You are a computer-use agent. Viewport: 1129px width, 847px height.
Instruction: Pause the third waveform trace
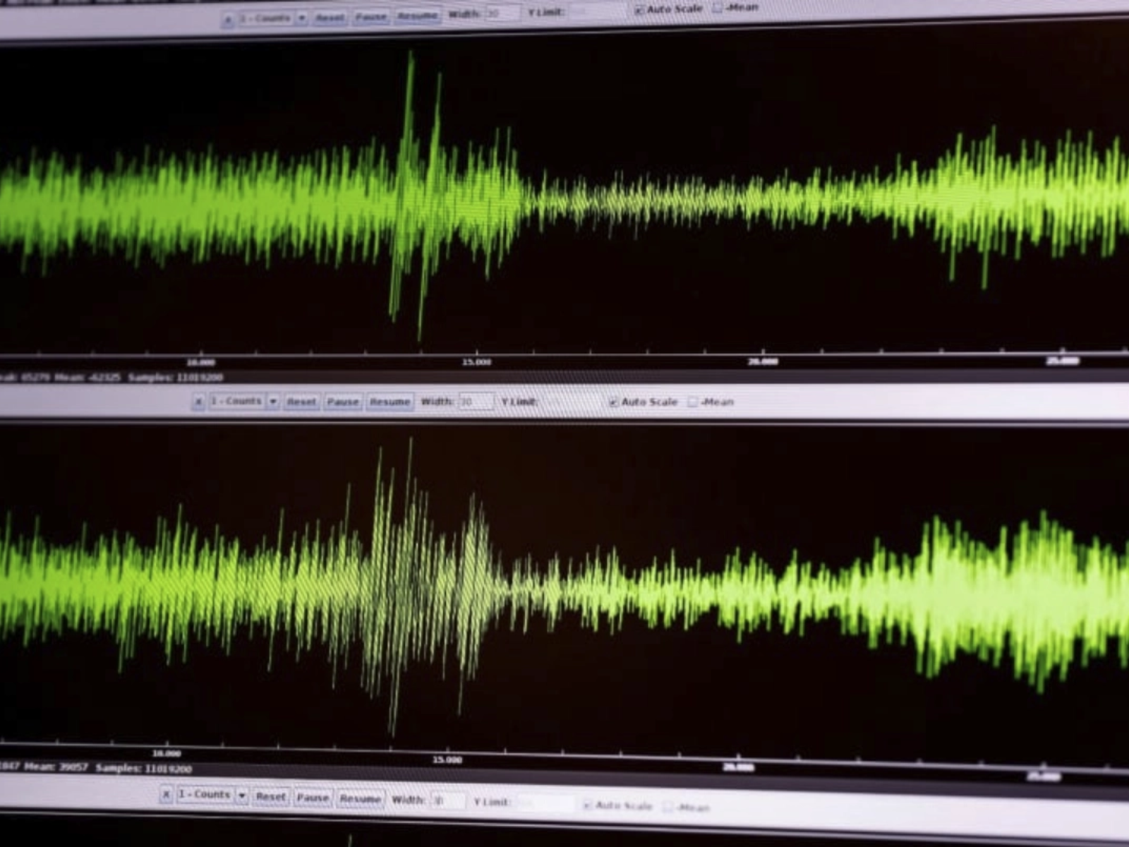pyautogui.click(x=313, y=798)
